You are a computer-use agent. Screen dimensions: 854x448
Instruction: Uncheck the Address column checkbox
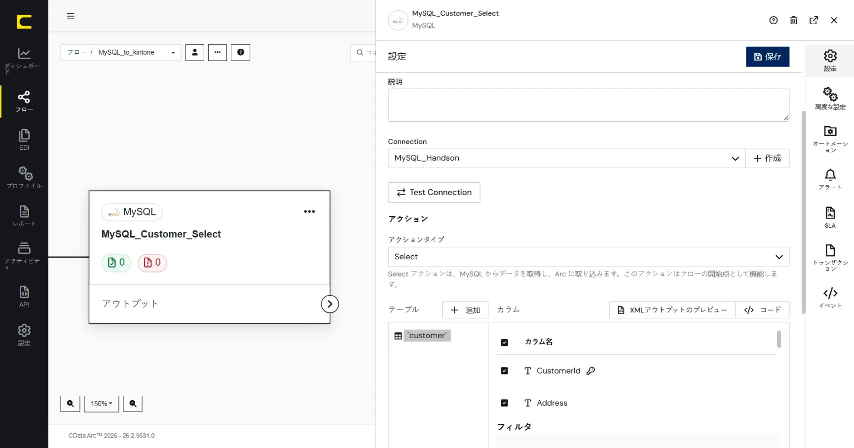point(504,403)
